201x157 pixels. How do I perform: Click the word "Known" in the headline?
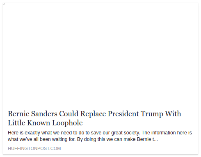point(39,123)
